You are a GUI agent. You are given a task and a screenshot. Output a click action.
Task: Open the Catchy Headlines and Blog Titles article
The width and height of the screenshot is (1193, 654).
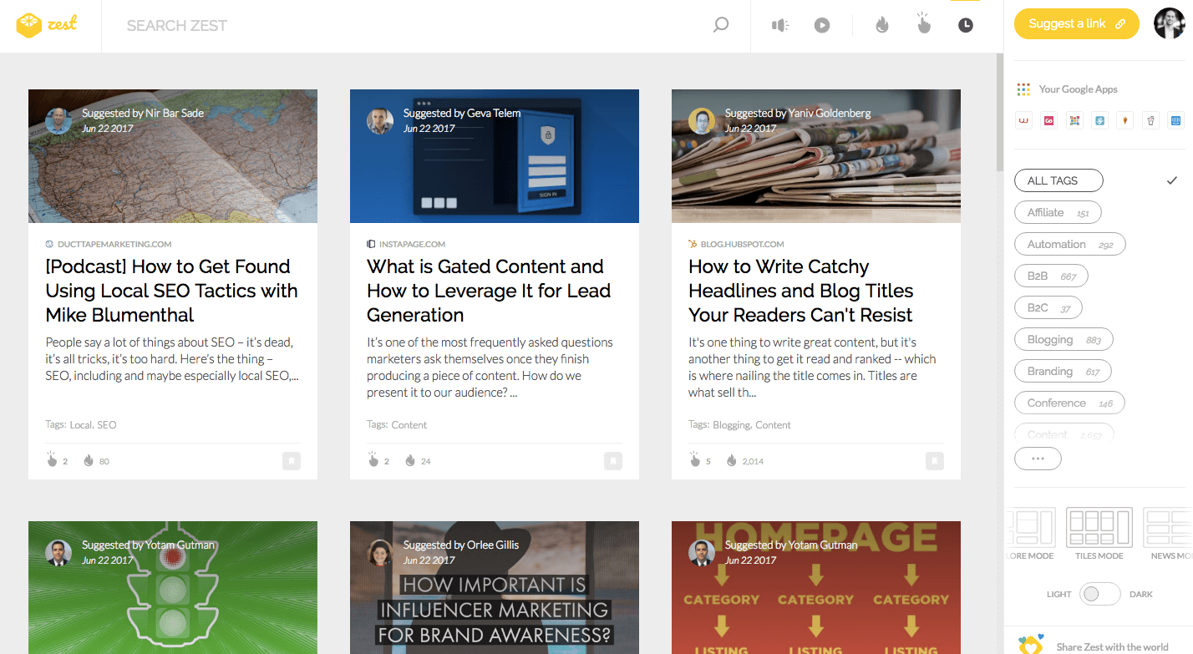point(800,291)
